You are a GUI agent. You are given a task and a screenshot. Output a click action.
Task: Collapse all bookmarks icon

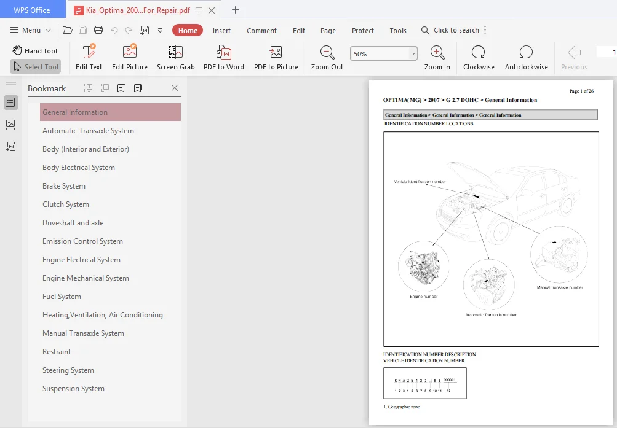(105, 88)
